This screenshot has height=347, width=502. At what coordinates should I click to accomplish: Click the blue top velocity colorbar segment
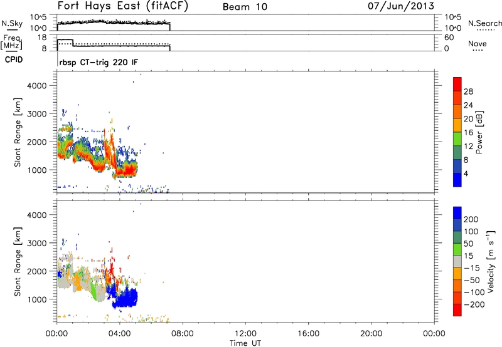457,213
